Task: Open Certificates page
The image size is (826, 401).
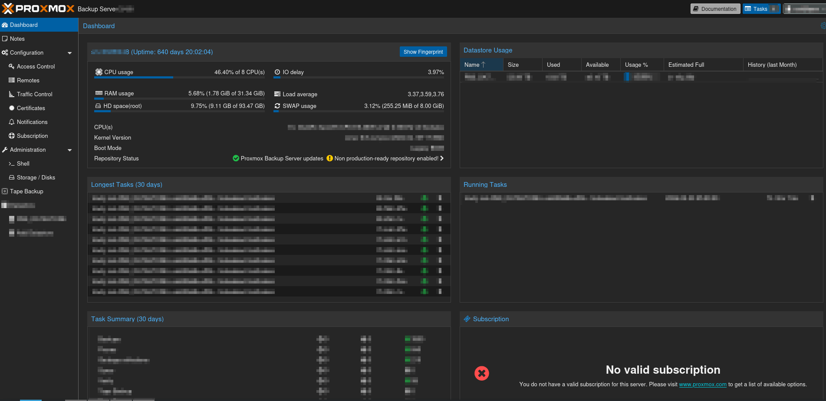Action: pos(39,108)
